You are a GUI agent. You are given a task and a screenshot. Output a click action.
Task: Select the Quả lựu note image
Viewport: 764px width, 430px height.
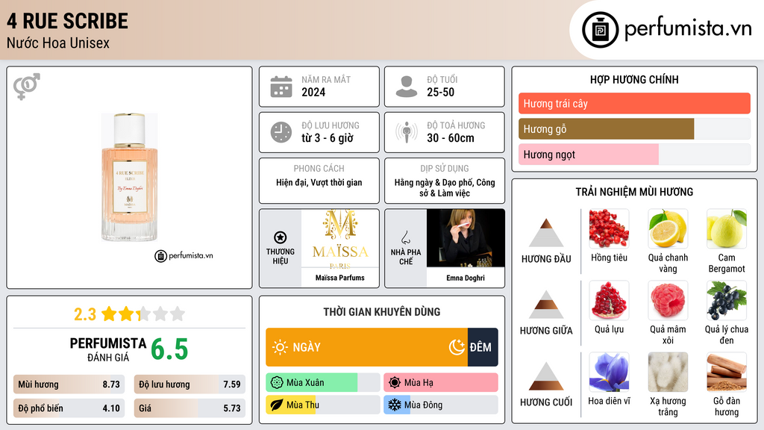609,300
